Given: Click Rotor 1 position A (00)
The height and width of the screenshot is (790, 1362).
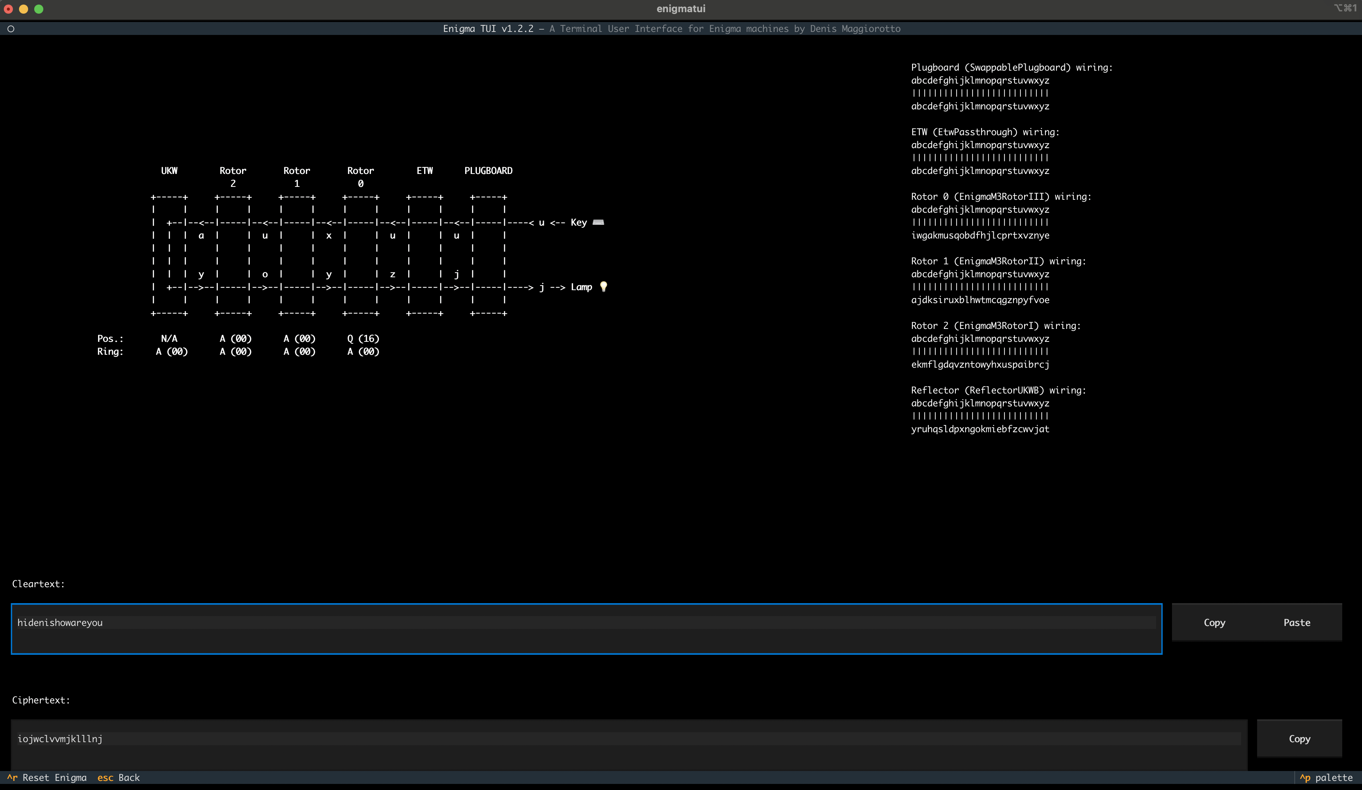Looking at the screenshot, I should pyautogui.click(x=299, y=339).
